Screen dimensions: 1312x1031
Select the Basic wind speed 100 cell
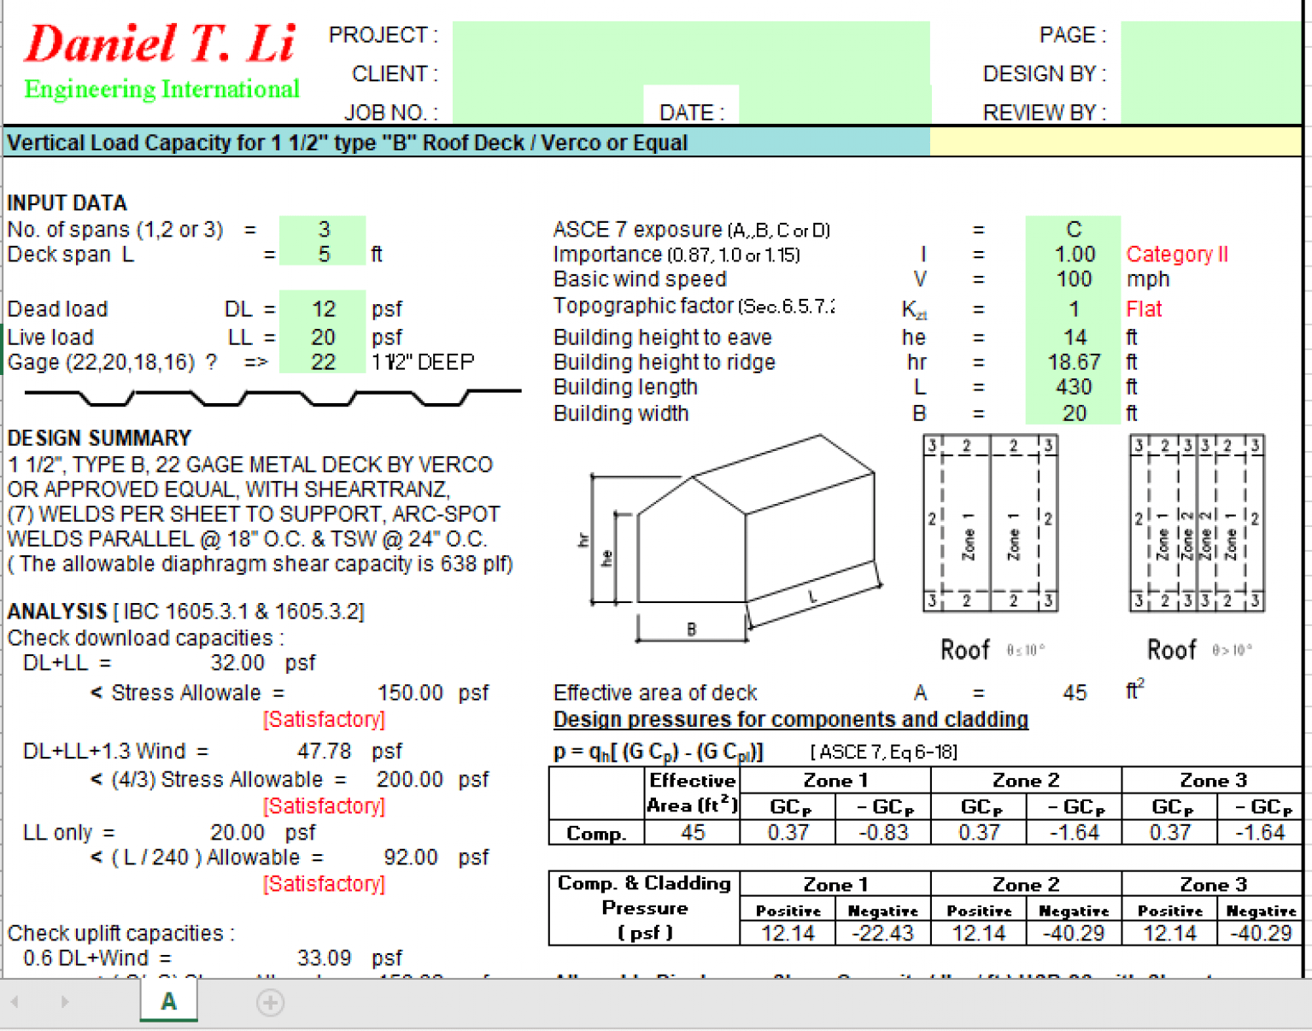pyautogui.click(x=1074, y=278)
